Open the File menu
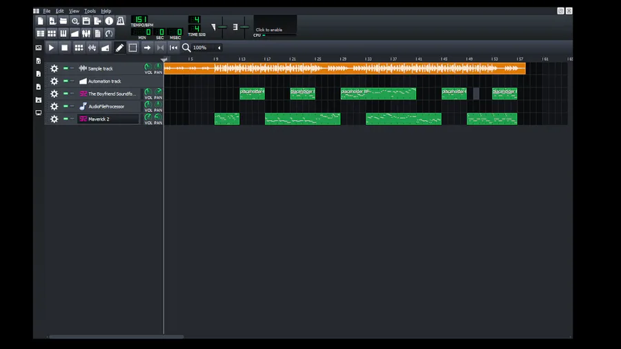Screen dimensions: 621x349 point(47,11)
